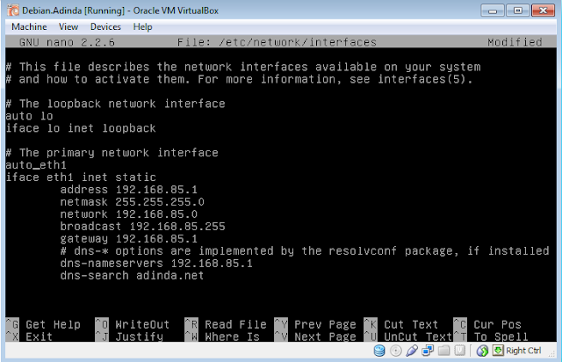Click the window resize grip in status bar
562x362 pixels.
pos(551,354)
